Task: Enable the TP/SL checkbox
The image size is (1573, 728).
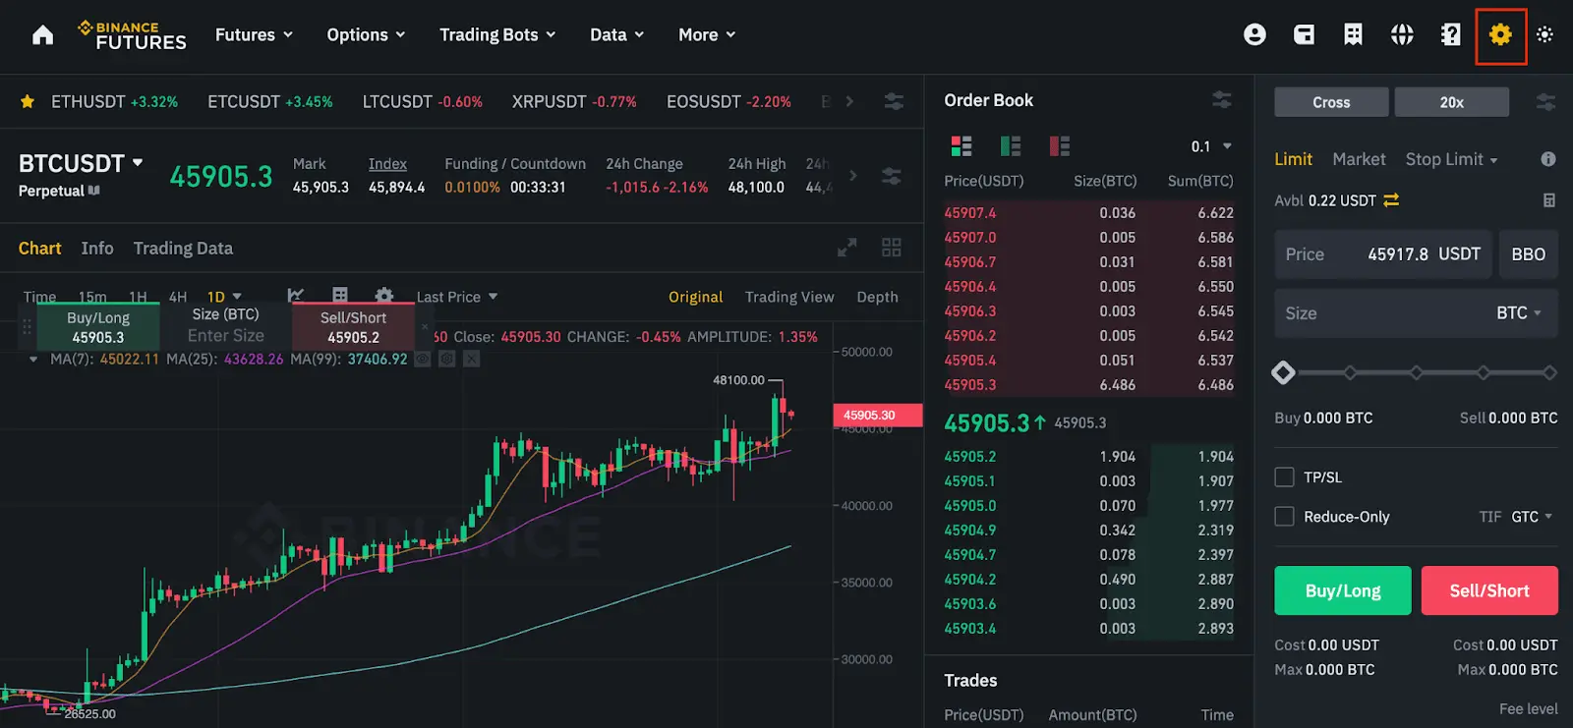Action: (x=1284, y=476)
